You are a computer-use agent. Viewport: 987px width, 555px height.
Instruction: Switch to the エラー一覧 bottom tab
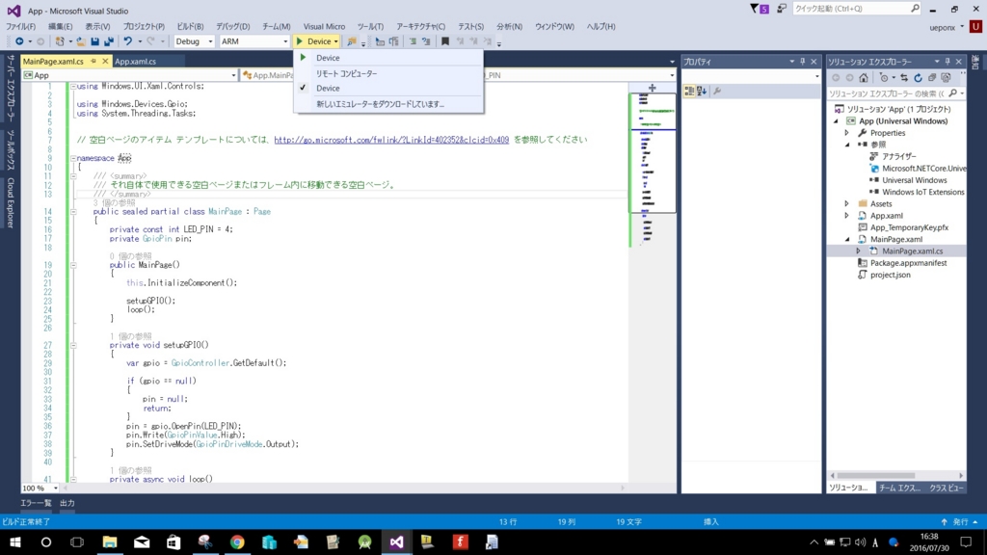pyautogui.click(x=36, y=503)
